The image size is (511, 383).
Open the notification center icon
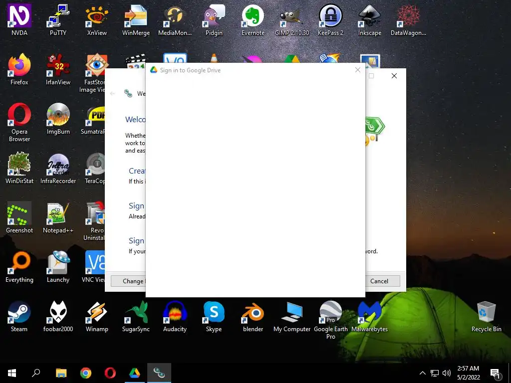tap(496, 374)
